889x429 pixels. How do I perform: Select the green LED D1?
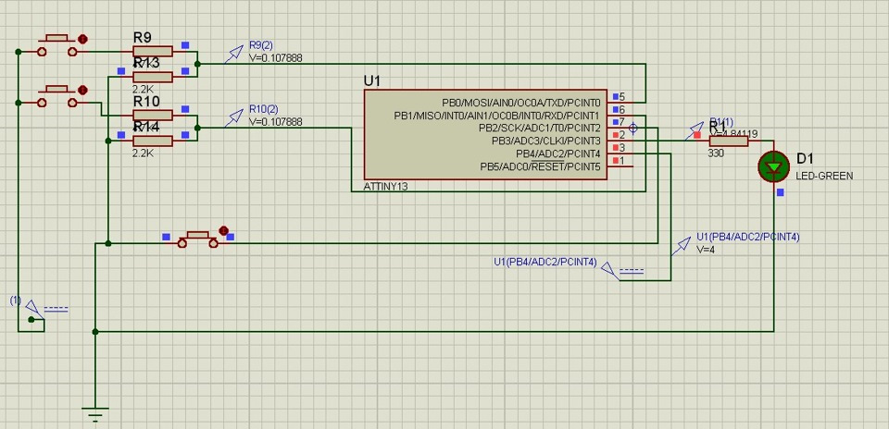pyautogui.click(x=774, y=167)
